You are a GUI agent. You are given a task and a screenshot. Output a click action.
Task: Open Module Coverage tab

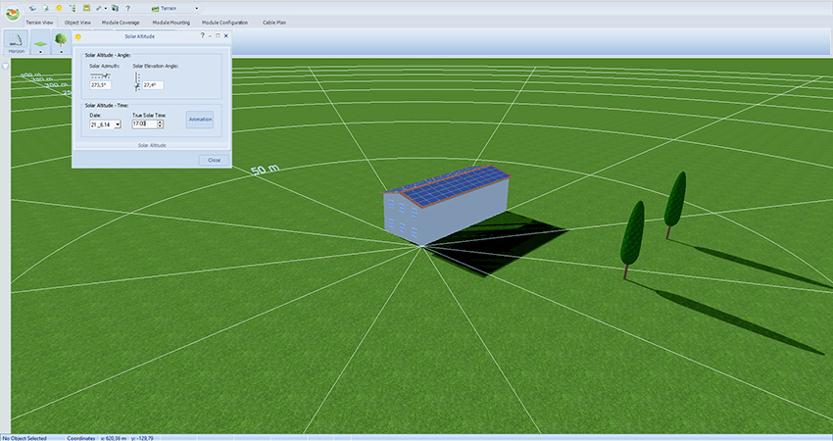pyautogui.click(x=121, y=23)
